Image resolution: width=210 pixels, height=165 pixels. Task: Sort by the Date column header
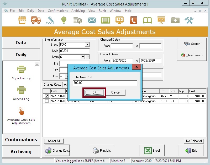tap(58, 91)
